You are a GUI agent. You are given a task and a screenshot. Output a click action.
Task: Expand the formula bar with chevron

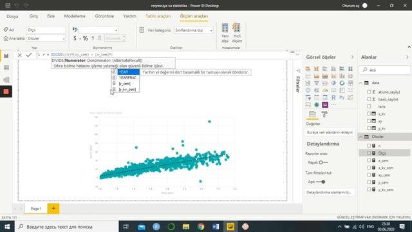(x=297, y=55)
